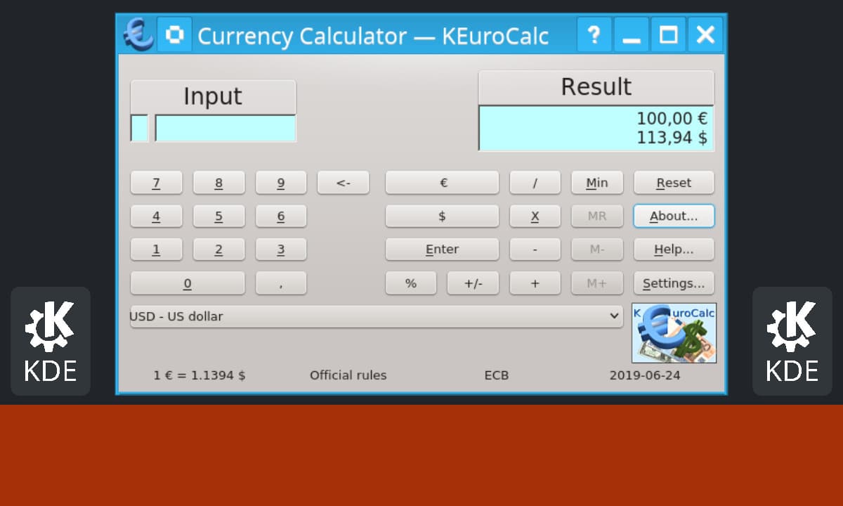The height and width of the screenshot is (506, 843).
Task: Toggle the sign with +/- button
Action: [473, 283]
